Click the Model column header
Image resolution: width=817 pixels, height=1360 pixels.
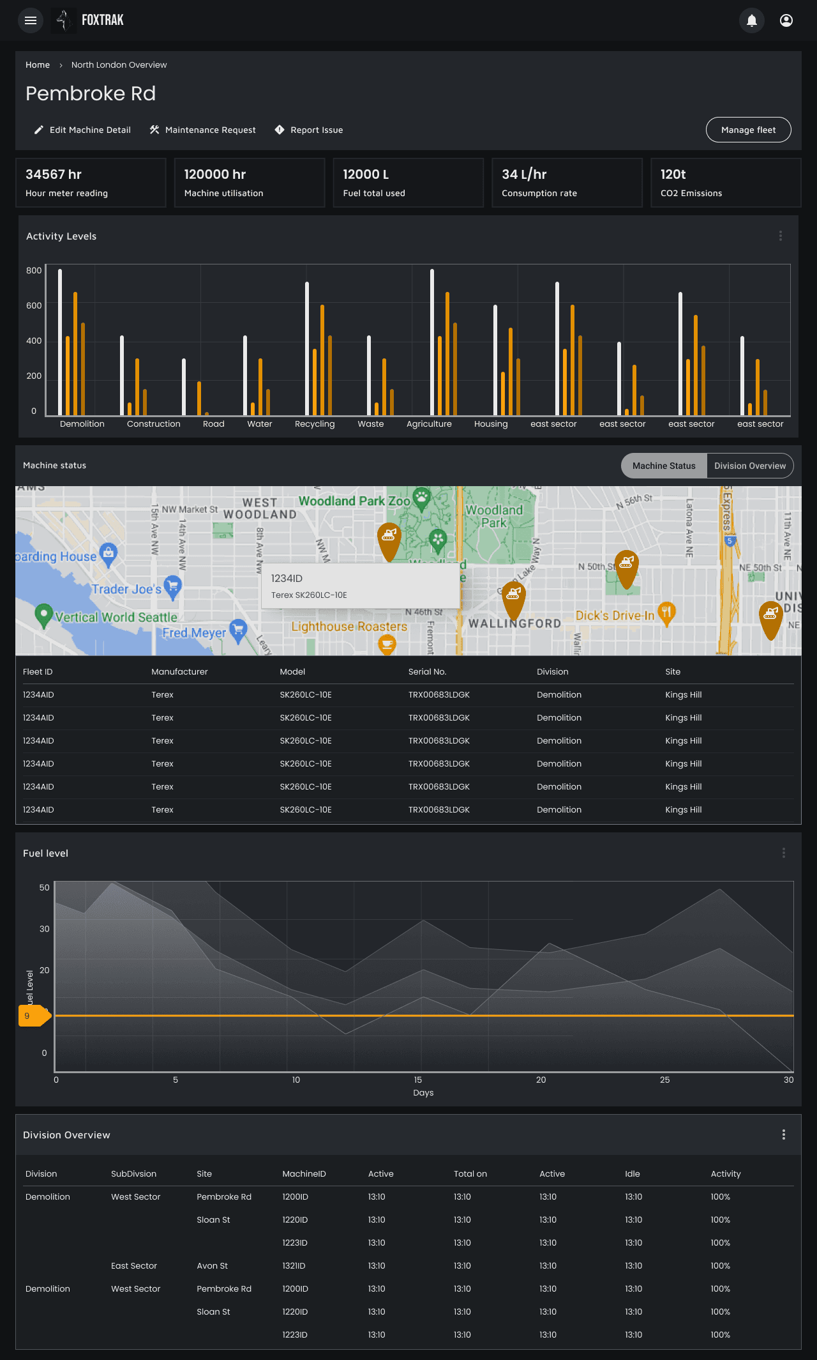tap(292, 671)
